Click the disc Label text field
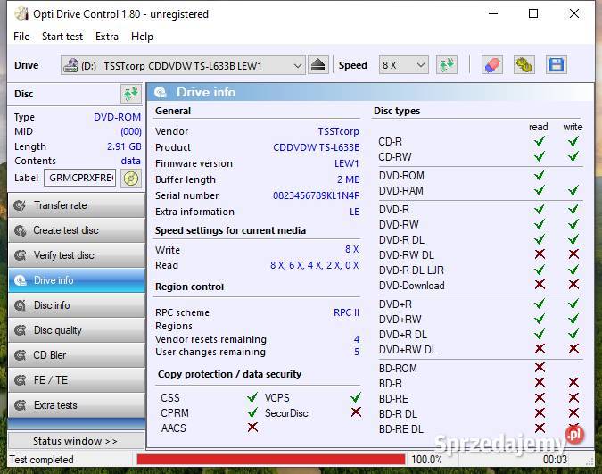The height and width of the screenshot is (474, 602). coord(80,178)
